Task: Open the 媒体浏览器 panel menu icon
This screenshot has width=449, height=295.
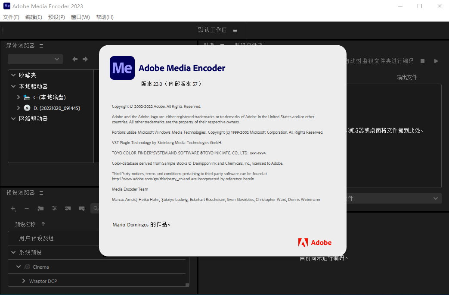Action: pyautogui.click(x=41, y=46)
